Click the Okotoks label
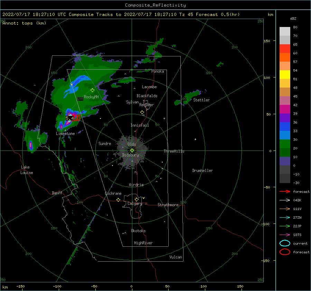 [138, 231]
